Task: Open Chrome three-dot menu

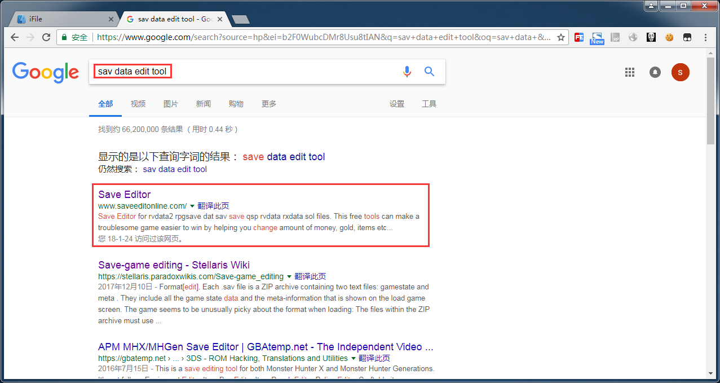Action: pyautogui.click(x=705, y=37)
